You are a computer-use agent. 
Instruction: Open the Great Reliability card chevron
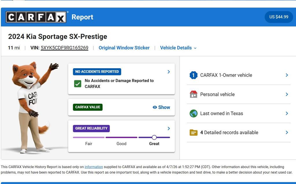(x=169, y=129)
